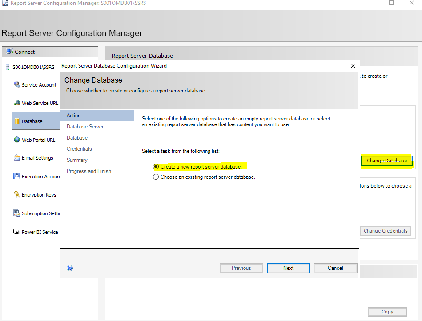Click the Connect icon in sidebar
The height and width of the screenshot is (321, 422).
pyautogui.click(x=10, y=52)
